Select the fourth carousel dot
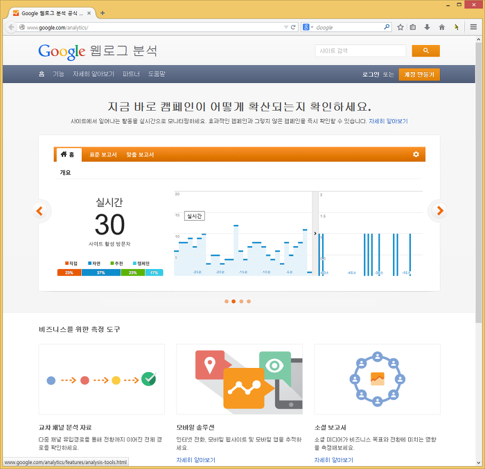The height and width of the screenshot is (469, 485). click(249, 302)
